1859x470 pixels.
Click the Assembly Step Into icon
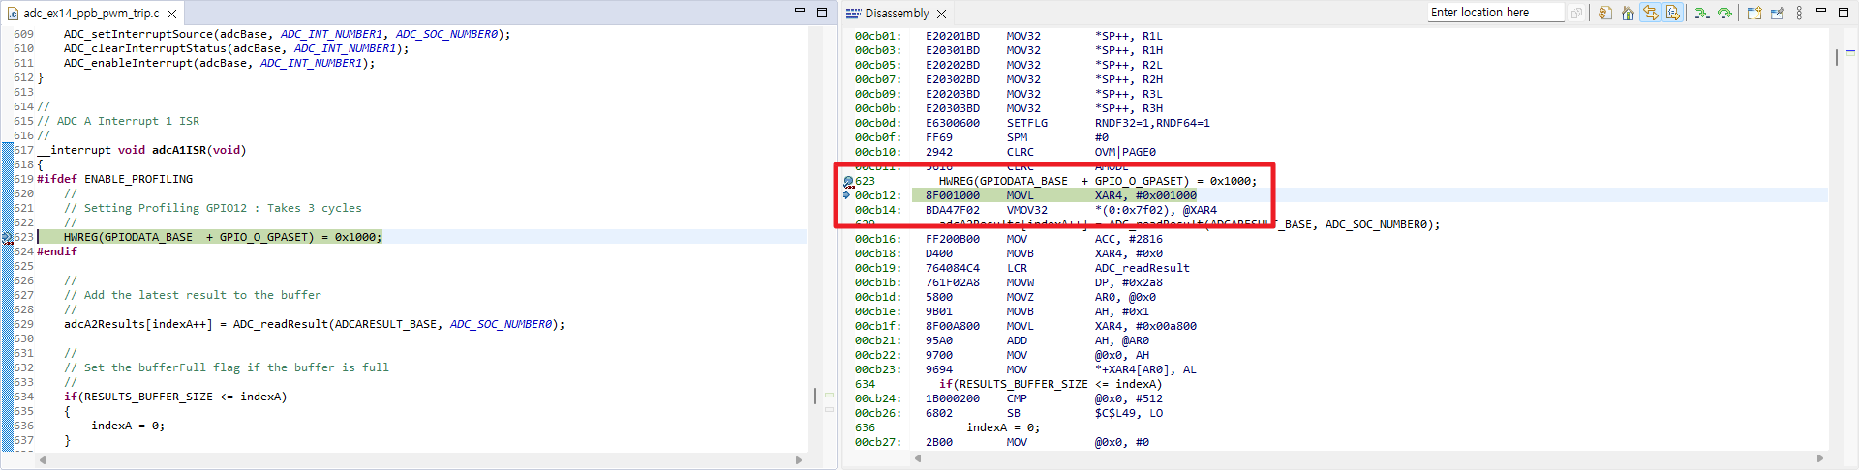tap(1701, 13)
